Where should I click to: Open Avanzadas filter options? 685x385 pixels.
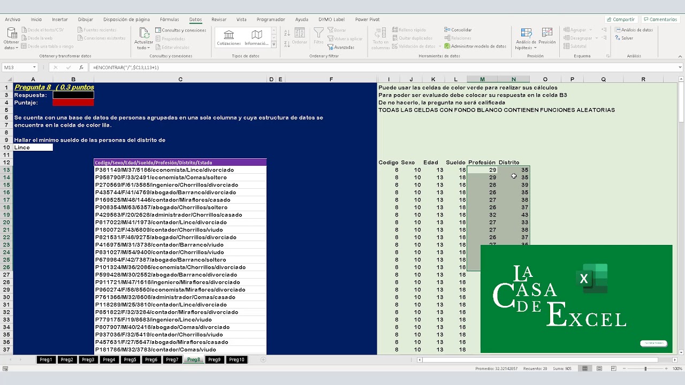(x=341, y=47)
